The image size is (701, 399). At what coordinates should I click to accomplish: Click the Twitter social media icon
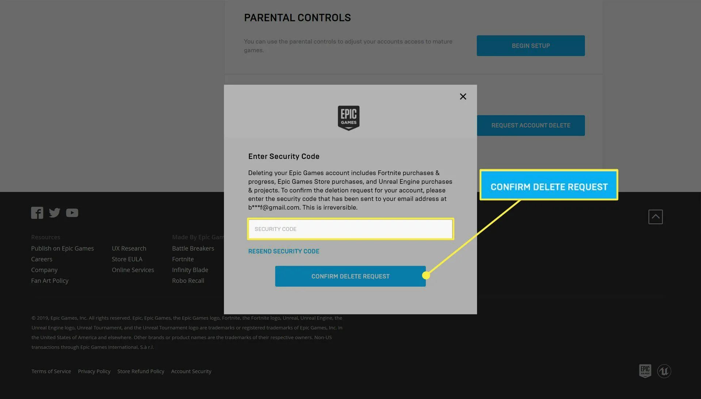tap(54, 213)
